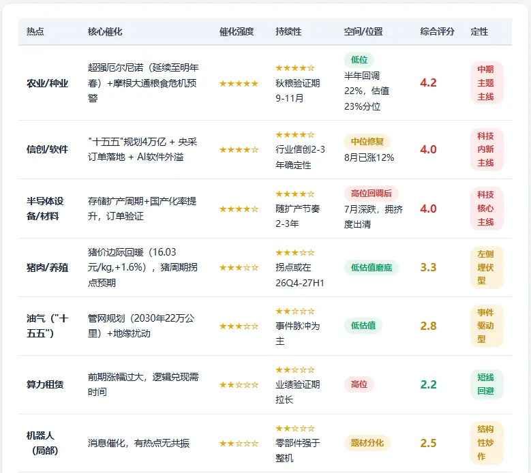
Task: Click the 8月已涨12% text
Action: click(x=369, y=157)
